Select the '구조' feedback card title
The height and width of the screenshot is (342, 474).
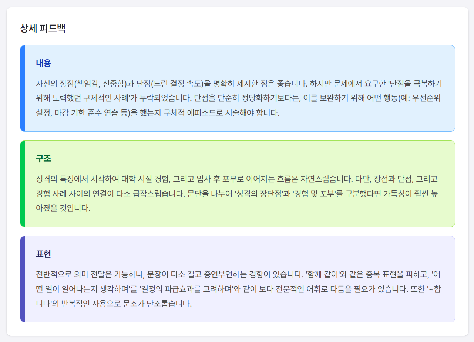pos(43,159)
